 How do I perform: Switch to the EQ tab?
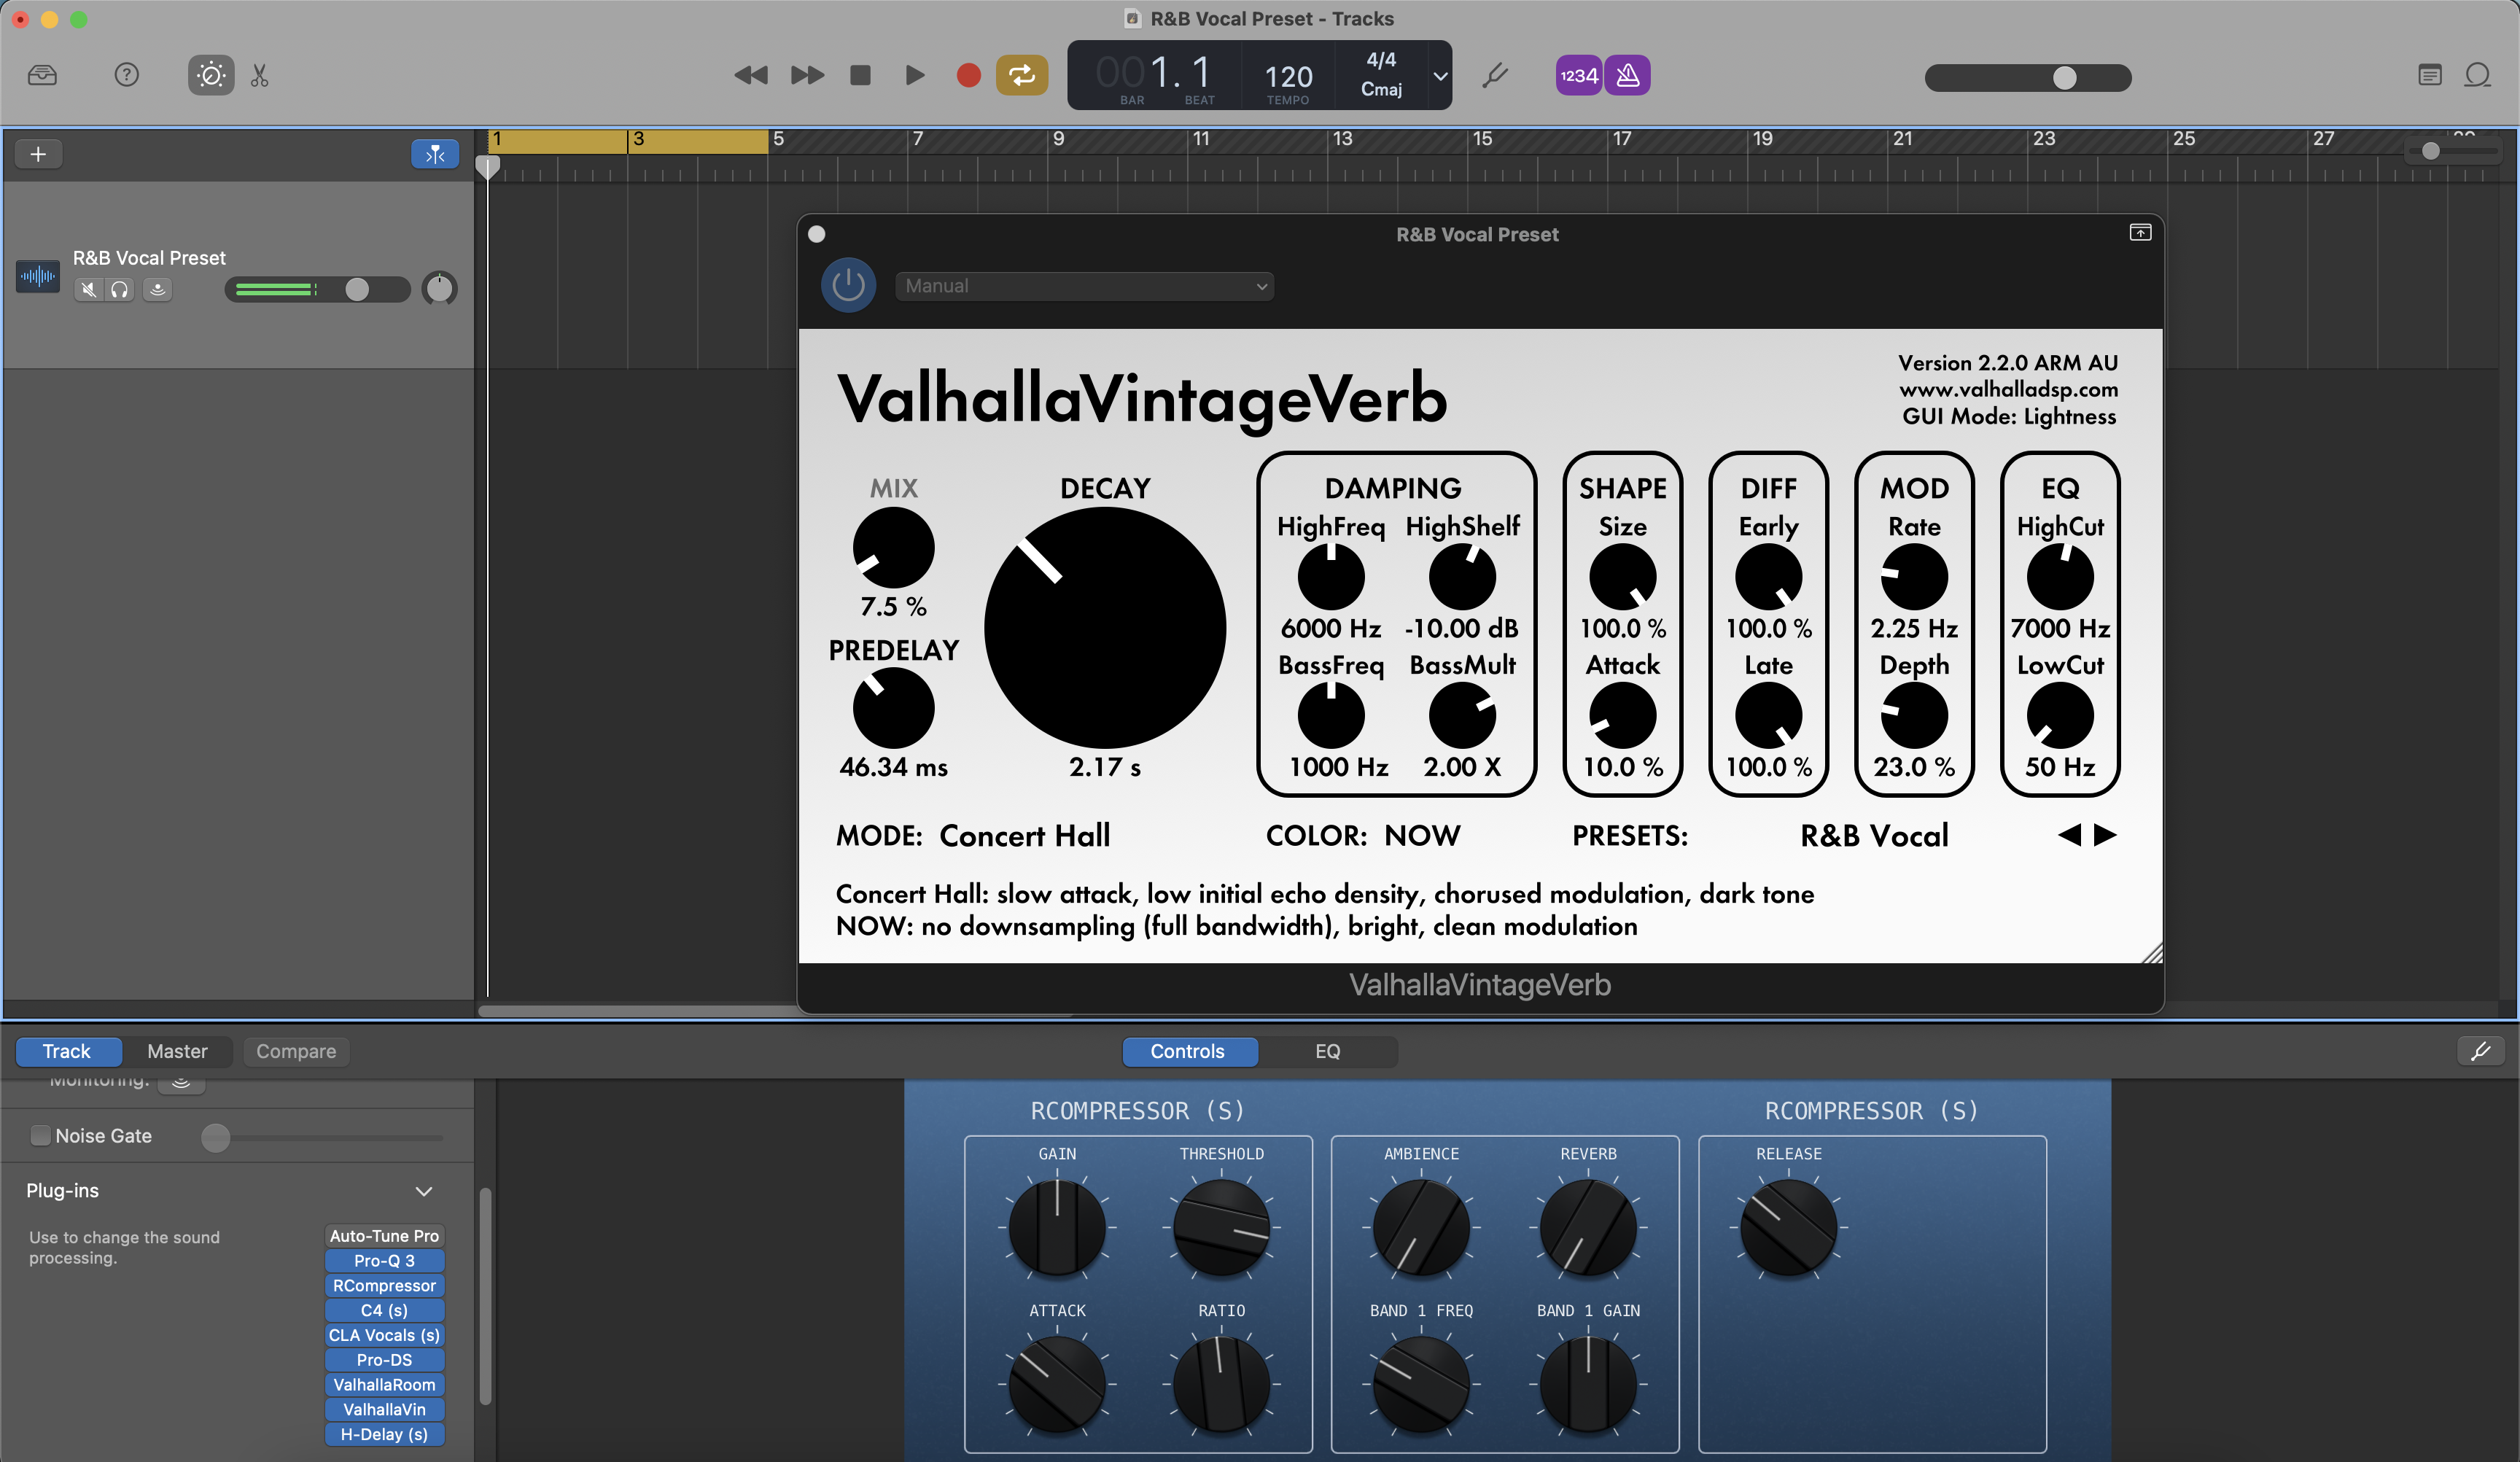pos(1327,1051)
